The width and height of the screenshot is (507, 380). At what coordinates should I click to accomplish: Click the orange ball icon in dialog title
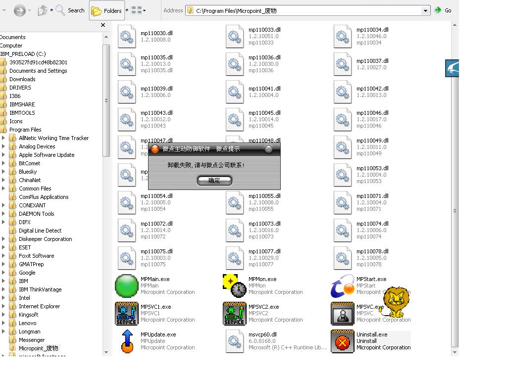pos(155,149)
